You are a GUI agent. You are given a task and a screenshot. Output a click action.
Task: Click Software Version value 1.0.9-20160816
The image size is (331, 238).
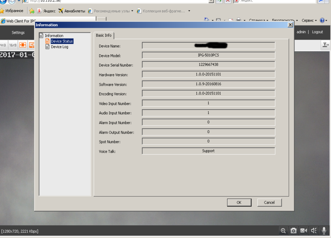209,84
